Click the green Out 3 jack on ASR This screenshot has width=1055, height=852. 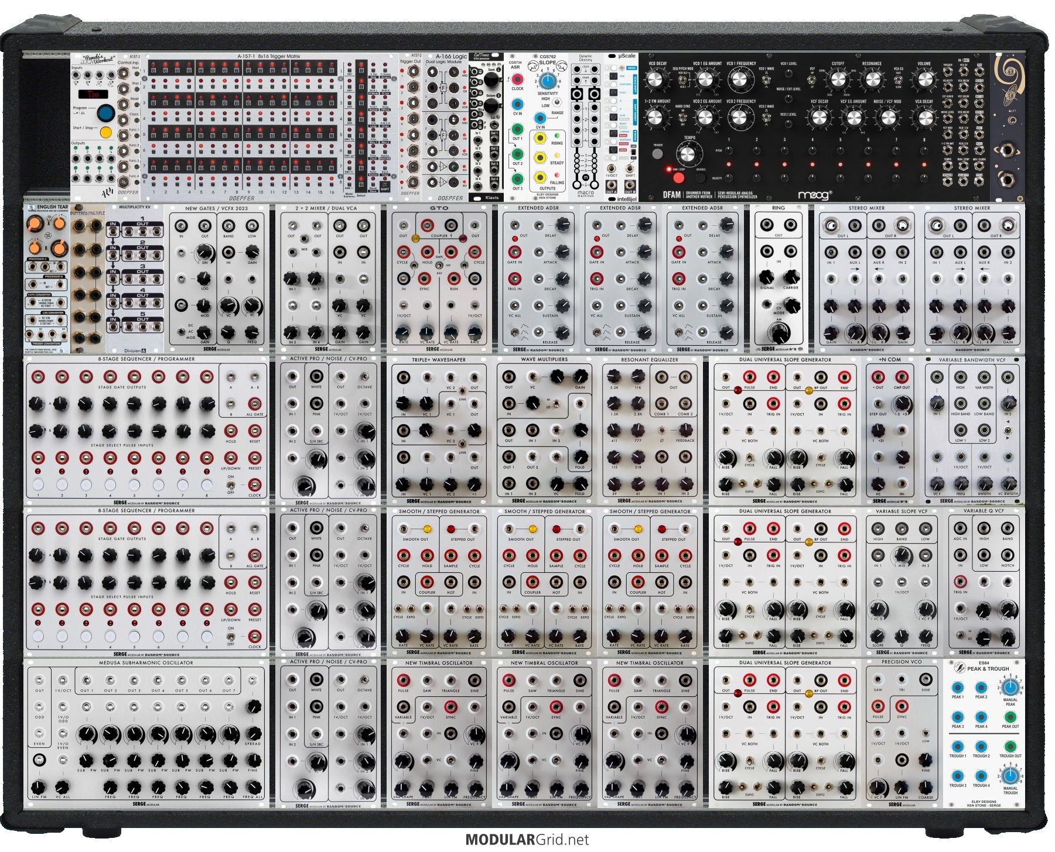pos(517,178)
